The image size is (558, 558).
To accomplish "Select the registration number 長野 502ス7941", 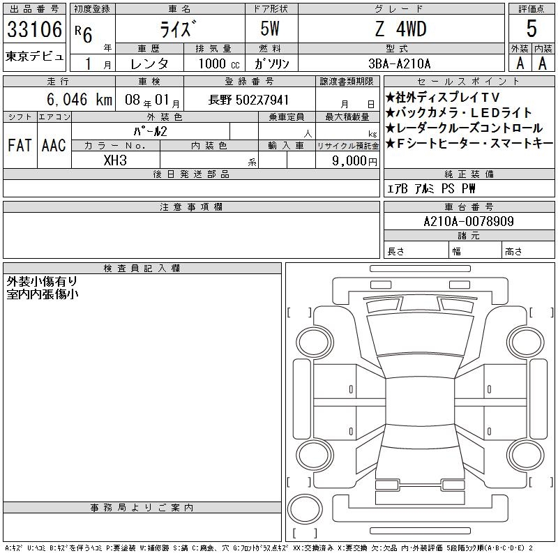I will [x=248, y=100].
